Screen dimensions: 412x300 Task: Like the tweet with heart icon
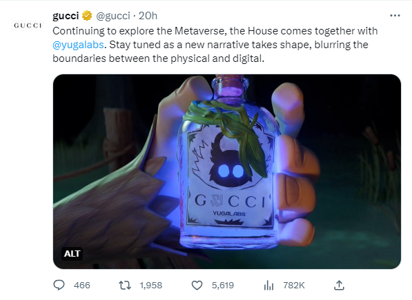click(x=197, y=286)
